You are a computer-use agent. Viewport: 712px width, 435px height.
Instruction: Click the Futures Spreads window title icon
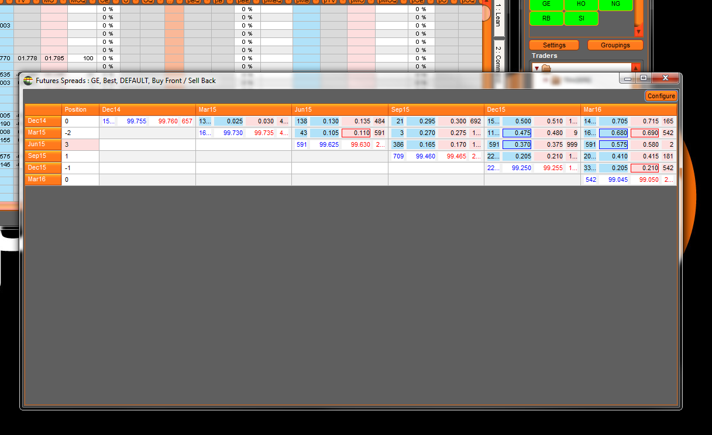(28, 81)
